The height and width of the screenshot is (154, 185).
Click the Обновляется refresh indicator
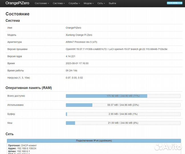(x=174, y=3)
